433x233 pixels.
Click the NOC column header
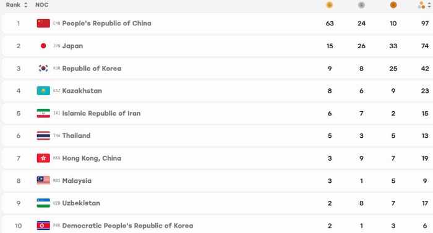pos(41,5)
